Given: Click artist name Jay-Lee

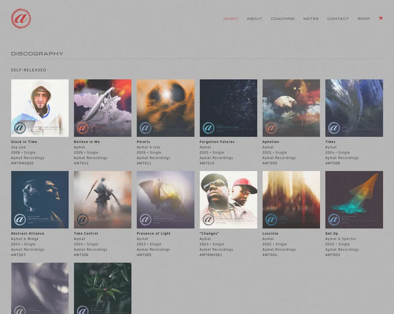Looking at the screenshot, I should [18, 147].
